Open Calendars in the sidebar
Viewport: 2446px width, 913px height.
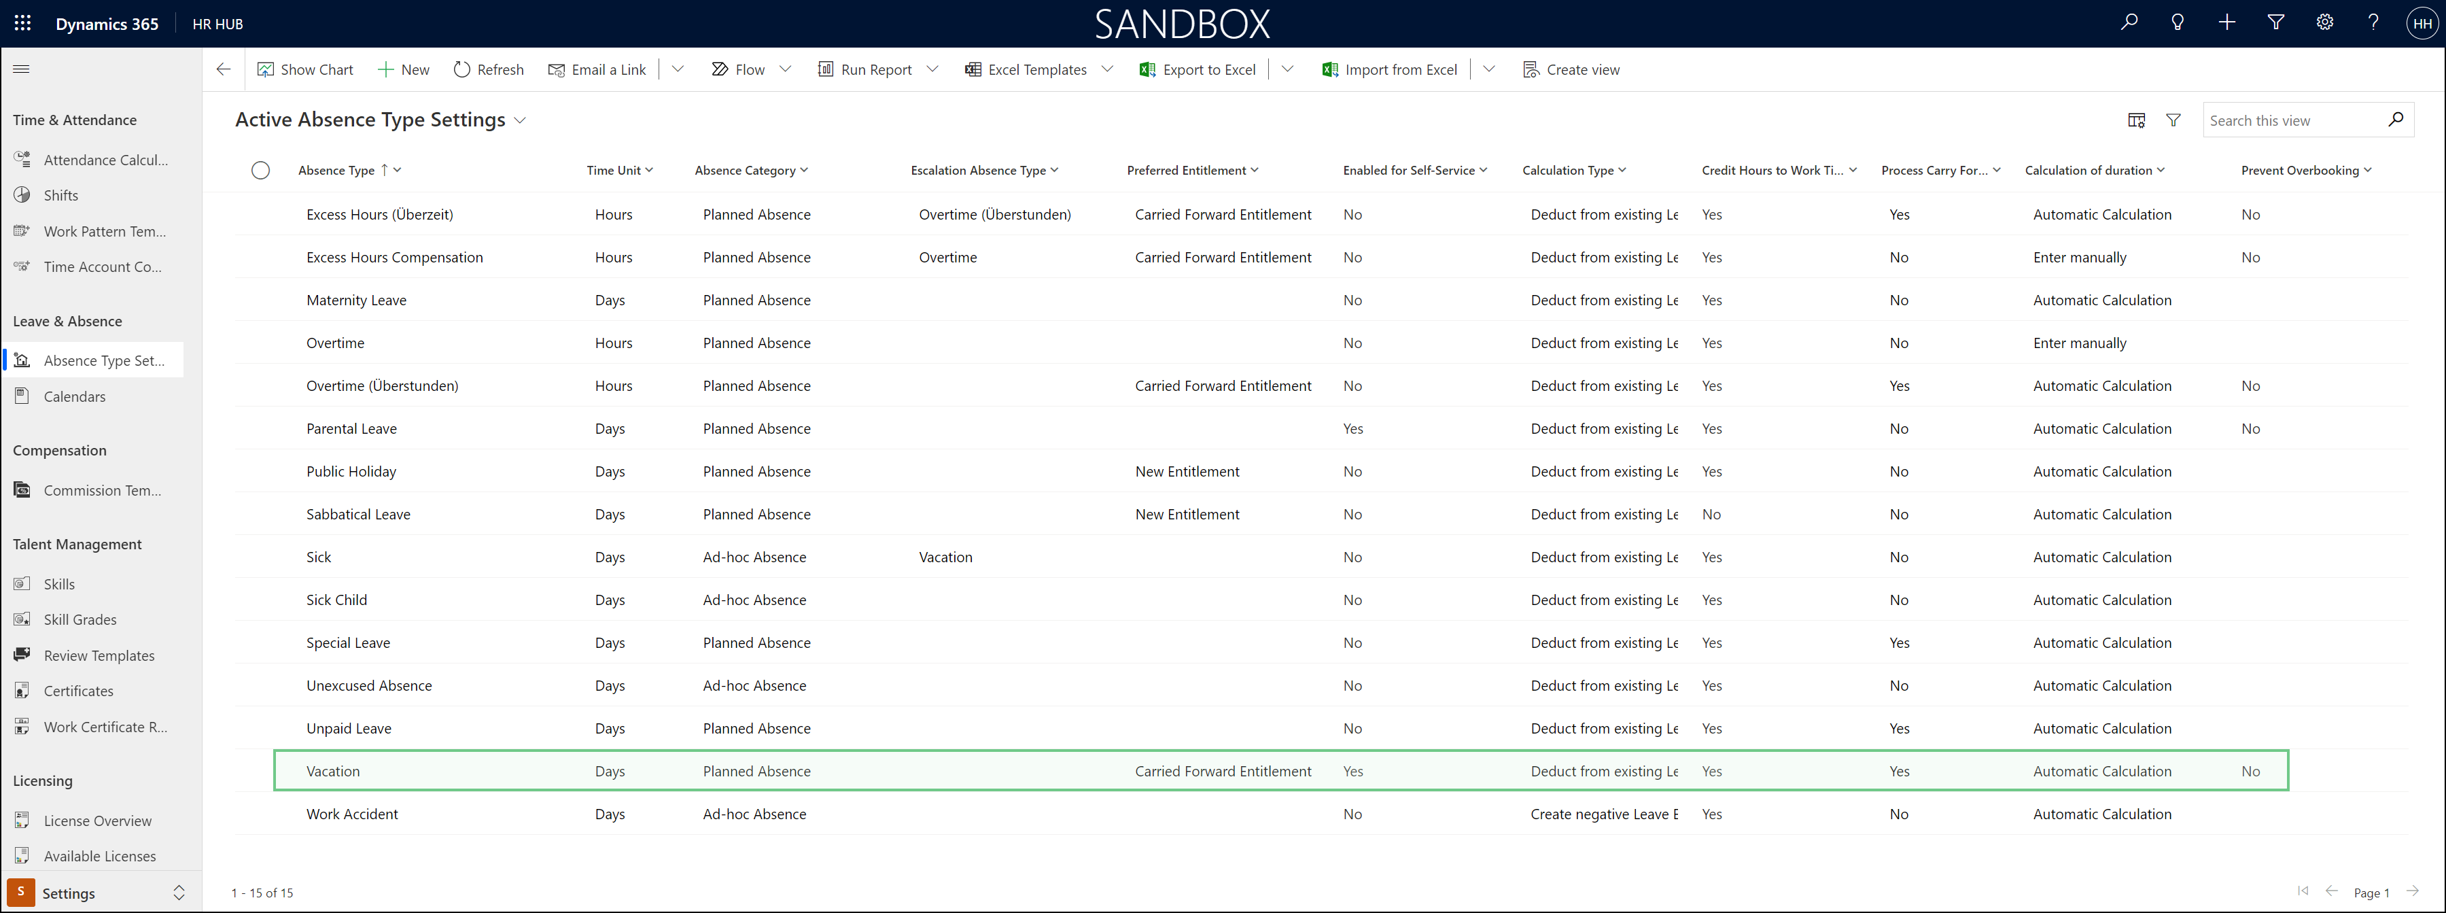click(74, 397)
